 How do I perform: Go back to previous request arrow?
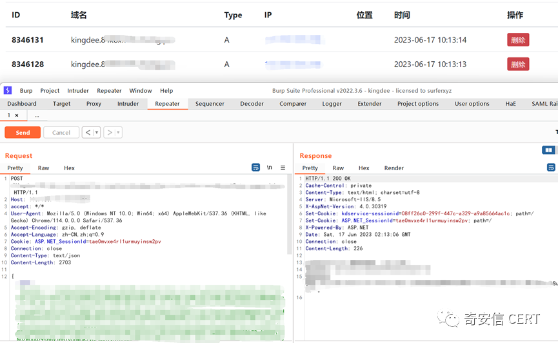[x=88, y=132]
